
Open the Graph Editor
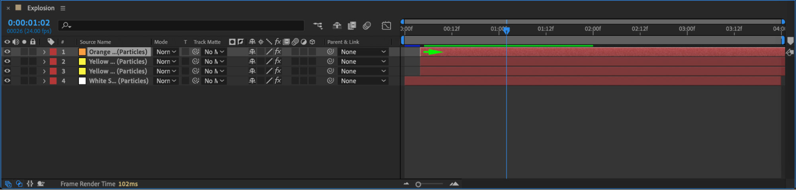[x=386, y=26]
